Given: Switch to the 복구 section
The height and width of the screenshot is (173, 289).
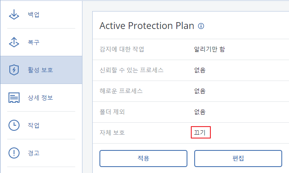Looking at the screenshot, I should [x=41, y=42].
